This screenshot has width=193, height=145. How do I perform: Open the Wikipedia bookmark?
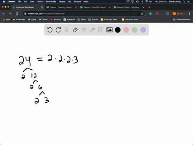69,19
